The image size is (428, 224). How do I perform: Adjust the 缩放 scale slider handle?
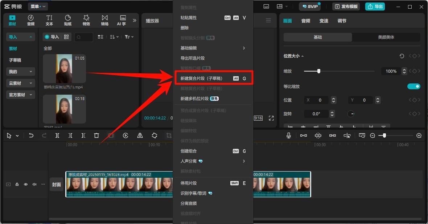tap(319, 71)
